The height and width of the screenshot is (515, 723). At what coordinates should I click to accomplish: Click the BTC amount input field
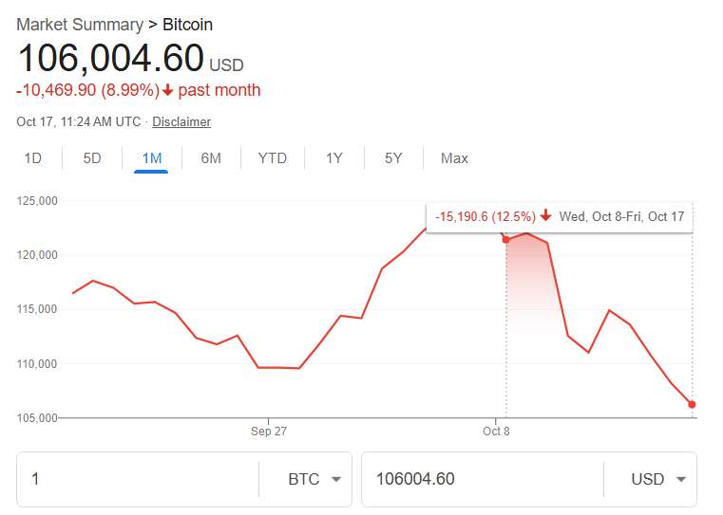138,479
